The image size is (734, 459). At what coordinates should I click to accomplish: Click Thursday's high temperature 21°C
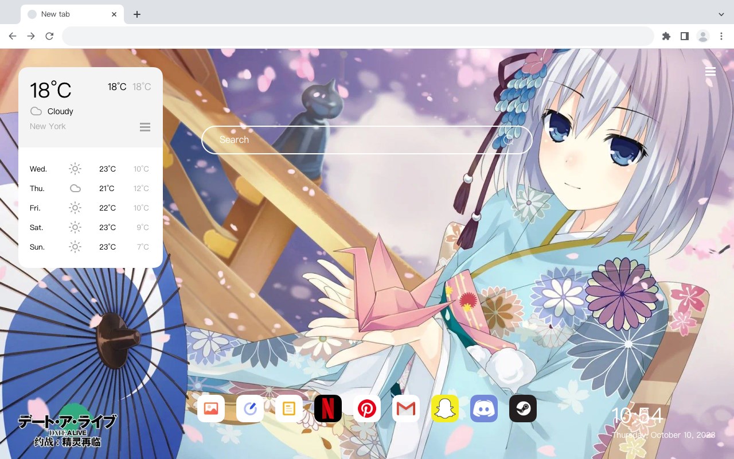(x=107, y=188)
